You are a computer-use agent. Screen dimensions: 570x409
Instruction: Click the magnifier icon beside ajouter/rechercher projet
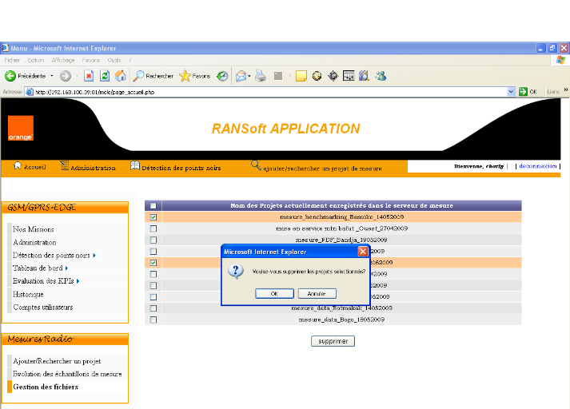256,166
